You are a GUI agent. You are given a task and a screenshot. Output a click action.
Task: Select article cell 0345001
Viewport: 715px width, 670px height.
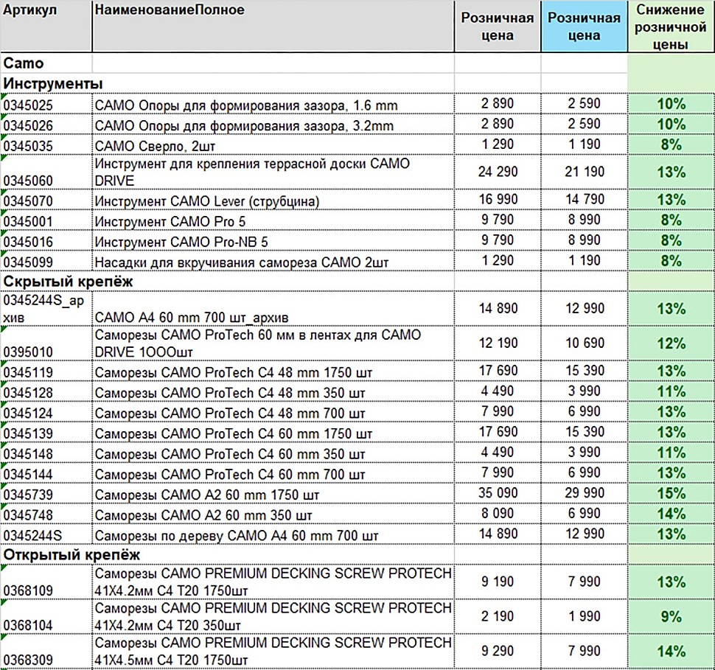coord(46,220)
